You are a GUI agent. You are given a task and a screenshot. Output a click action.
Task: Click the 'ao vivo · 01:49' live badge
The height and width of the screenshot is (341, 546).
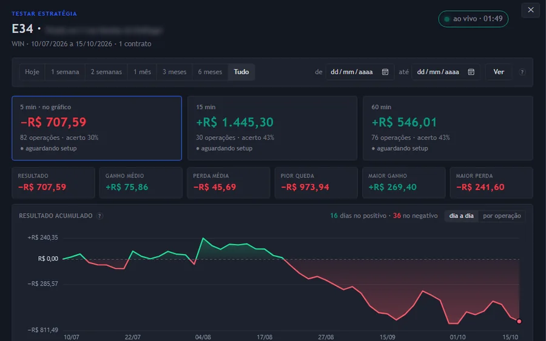(x=473, y=19)
